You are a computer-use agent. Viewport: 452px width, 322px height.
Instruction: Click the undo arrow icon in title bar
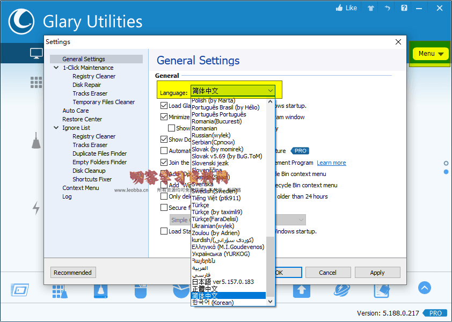pyautogui.click(x=387, y=8)
